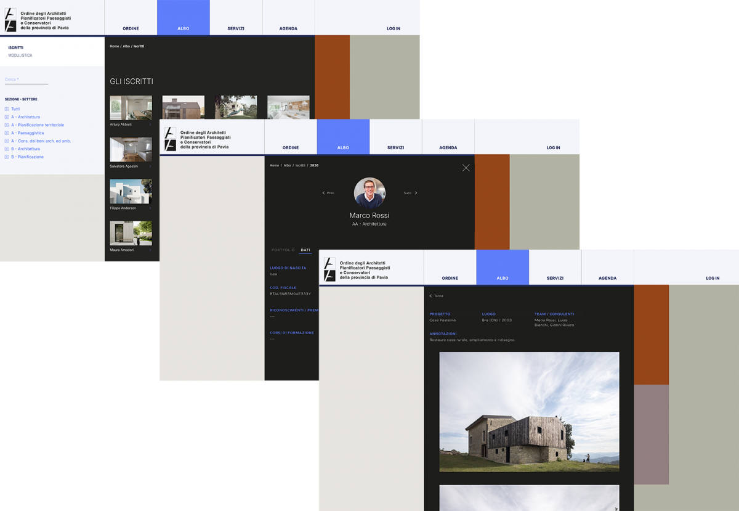Click arrow icon next to Salvatore Agostini
739x511 pixels.
click(x=150, y=166)
